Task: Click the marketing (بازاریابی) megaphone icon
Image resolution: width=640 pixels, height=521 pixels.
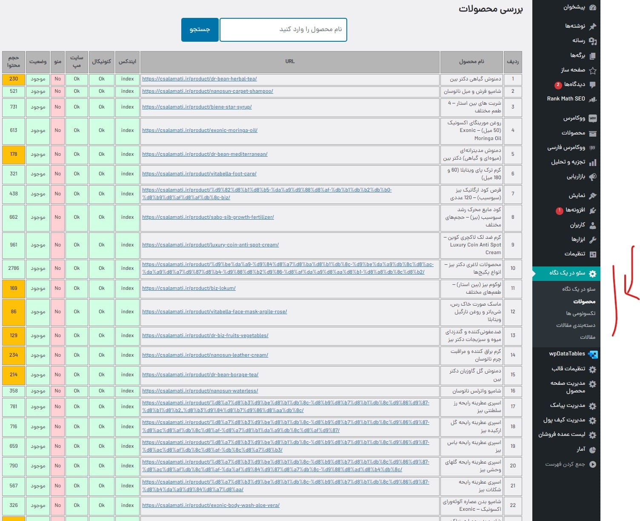Action: click(592, 177)
